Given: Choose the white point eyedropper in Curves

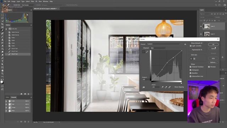Looking at the screenshot, I should pyautogui.click(x=170, y=87).
